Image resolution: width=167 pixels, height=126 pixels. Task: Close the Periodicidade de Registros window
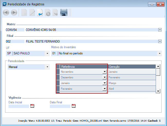[160, 4]
